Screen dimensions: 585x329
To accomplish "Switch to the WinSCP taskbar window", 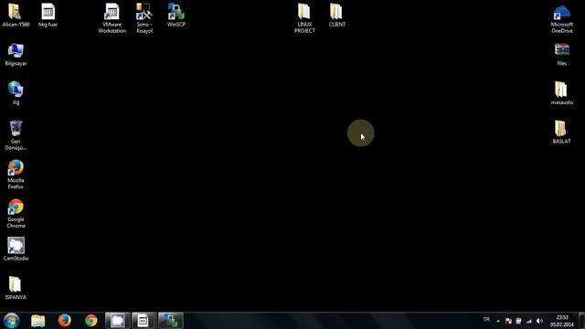I will click(x=171, y=321).
